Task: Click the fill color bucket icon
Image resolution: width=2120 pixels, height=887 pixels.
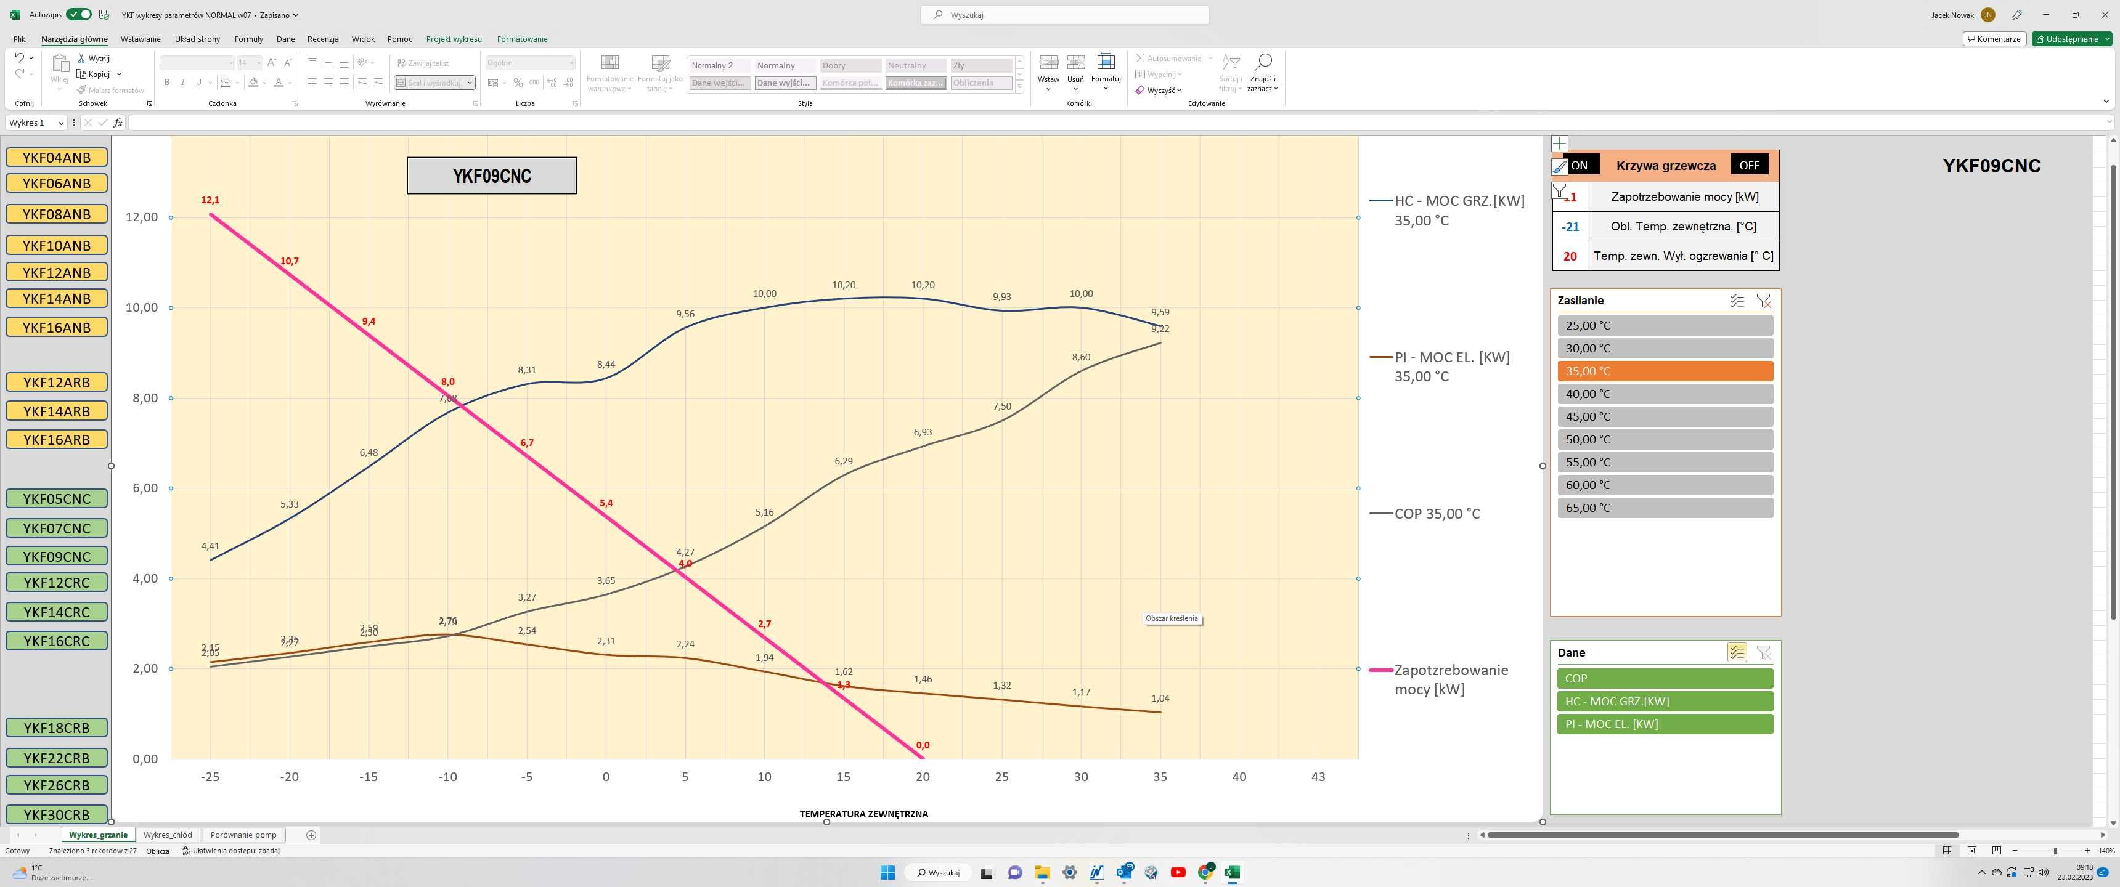Action: [253, 83]
